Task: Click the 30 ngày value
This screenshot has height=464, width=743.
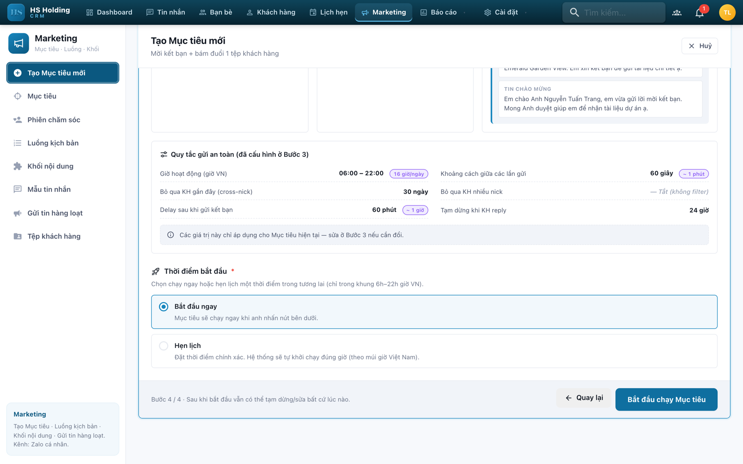Action: point(416,192)
